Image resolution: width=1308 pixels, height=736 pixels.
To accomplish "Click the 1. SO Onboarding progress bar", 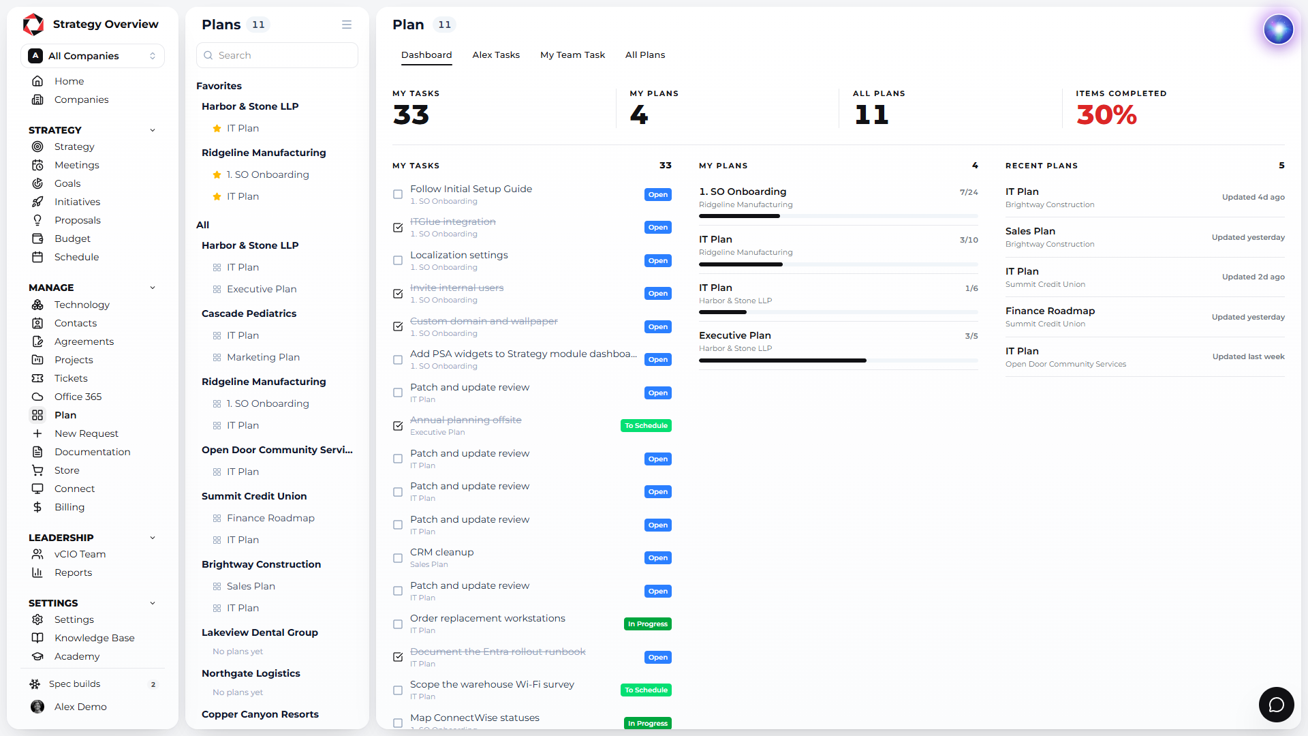I will coord(839,216).
